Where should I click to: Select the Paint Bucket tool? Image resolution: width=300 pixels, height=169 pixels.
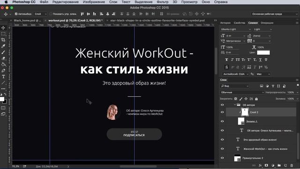click(3, 64)
